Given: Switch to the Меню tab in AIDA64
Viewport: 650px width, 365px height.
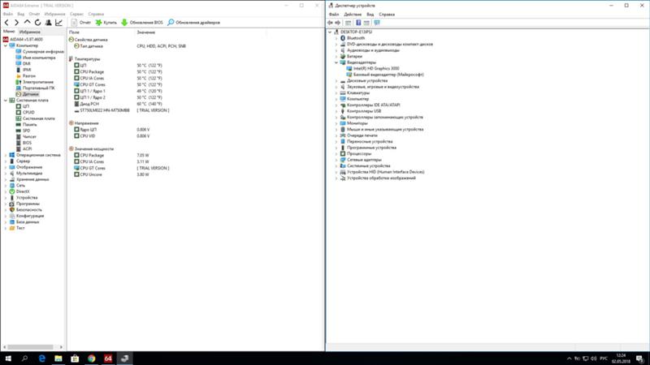Looking at the screenshot, I should pos(9,32).
